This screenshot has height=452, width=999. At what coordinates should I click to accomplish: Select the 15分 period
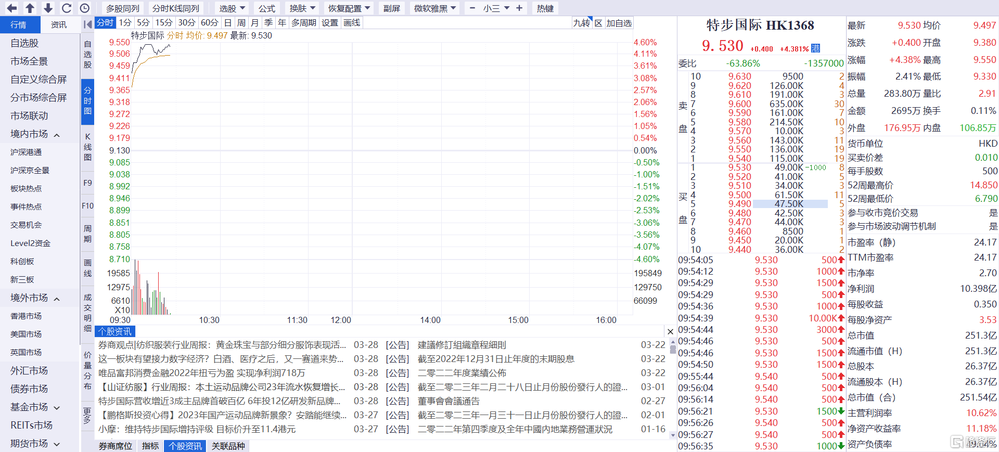[164, 22]
